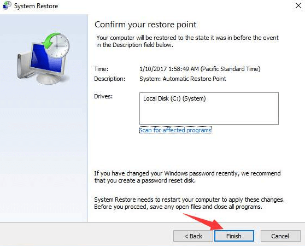Click the restart warning paragraph
Viewport: 305px width, 246px height.
click(189, 203)
